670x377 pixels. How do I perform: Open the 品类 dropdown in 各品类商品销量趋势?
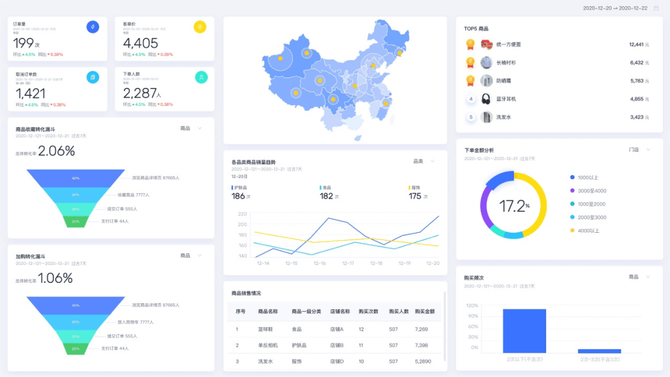click(424, 161)
